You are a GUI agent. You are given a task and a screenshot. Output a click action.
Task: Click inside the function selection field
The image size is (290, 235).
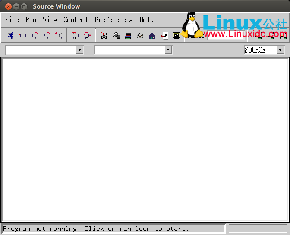[129, 50]
